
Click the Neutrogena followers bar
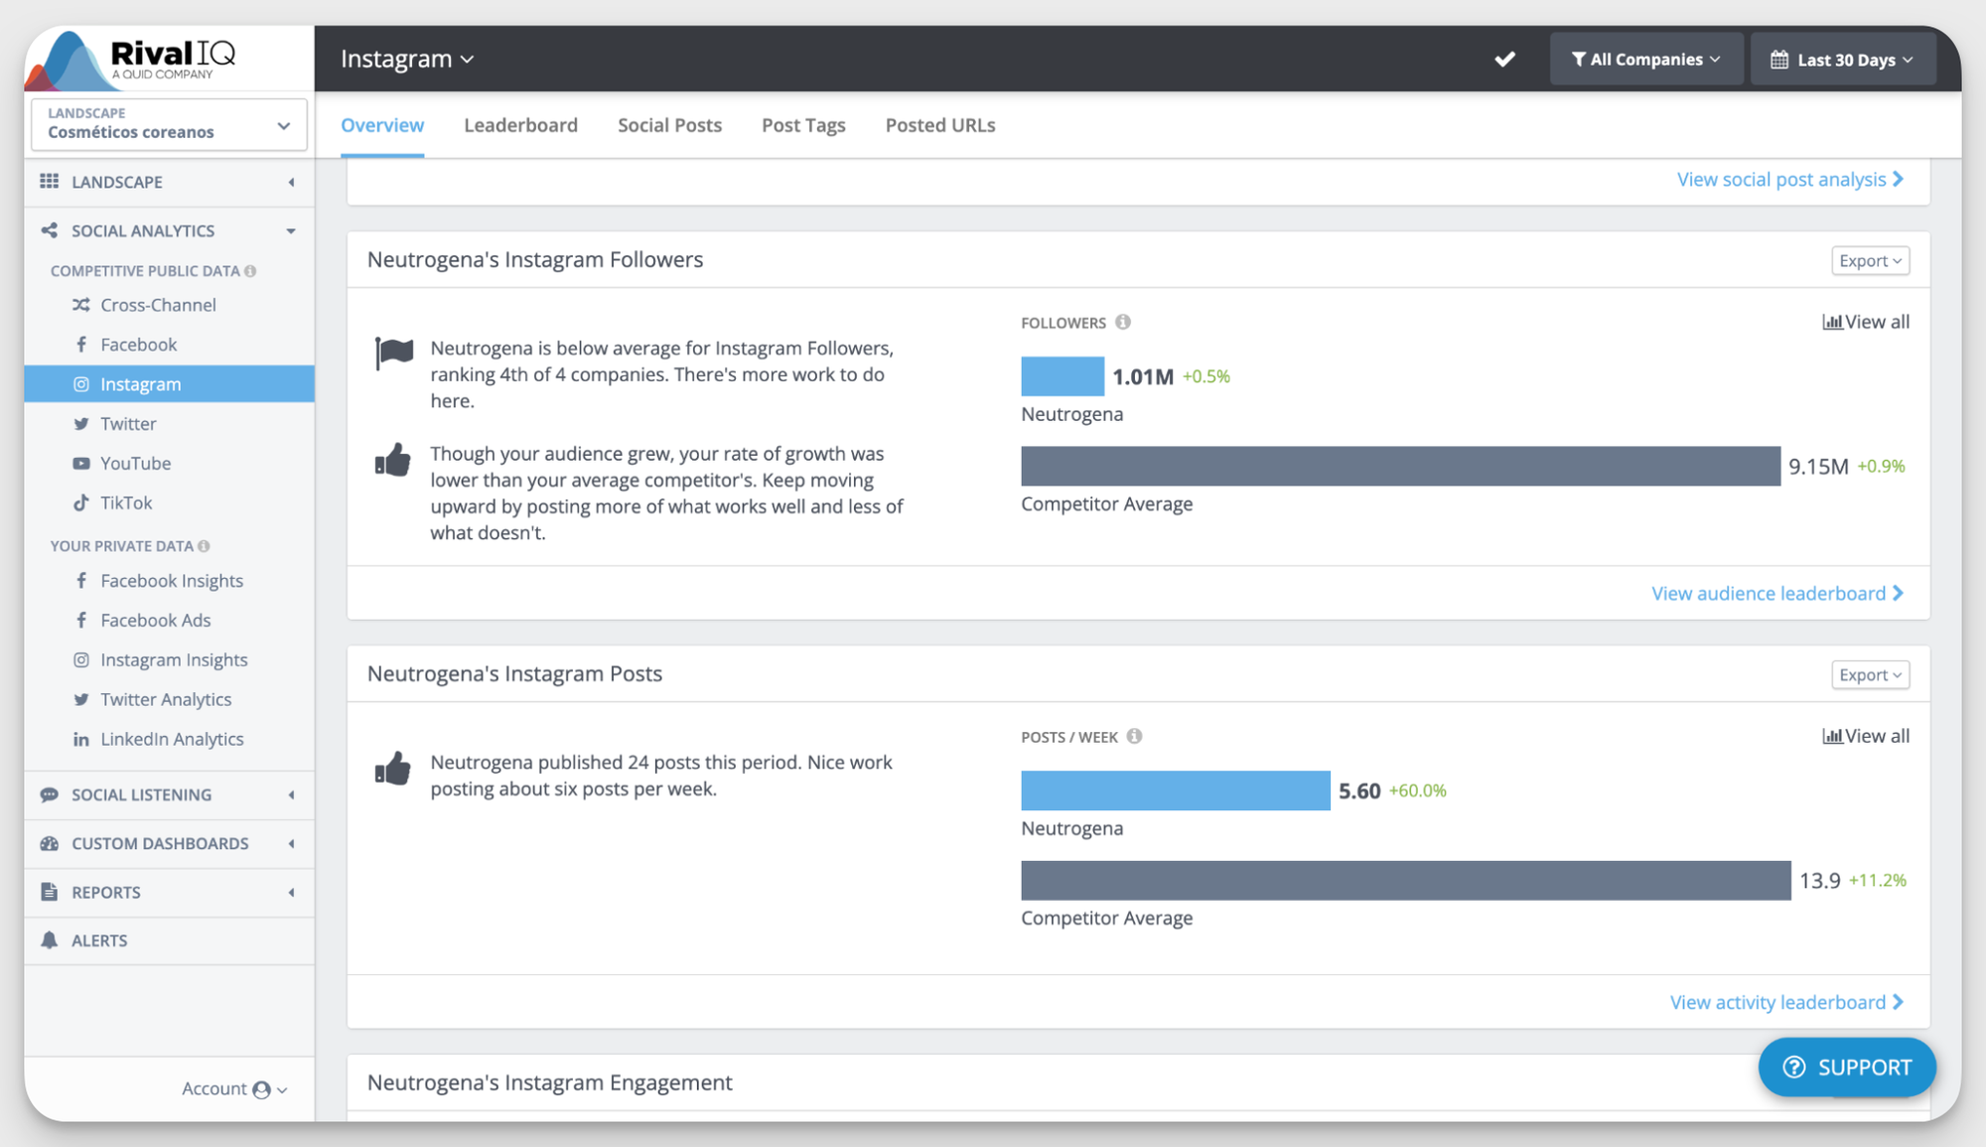(x=1062, y=376)
